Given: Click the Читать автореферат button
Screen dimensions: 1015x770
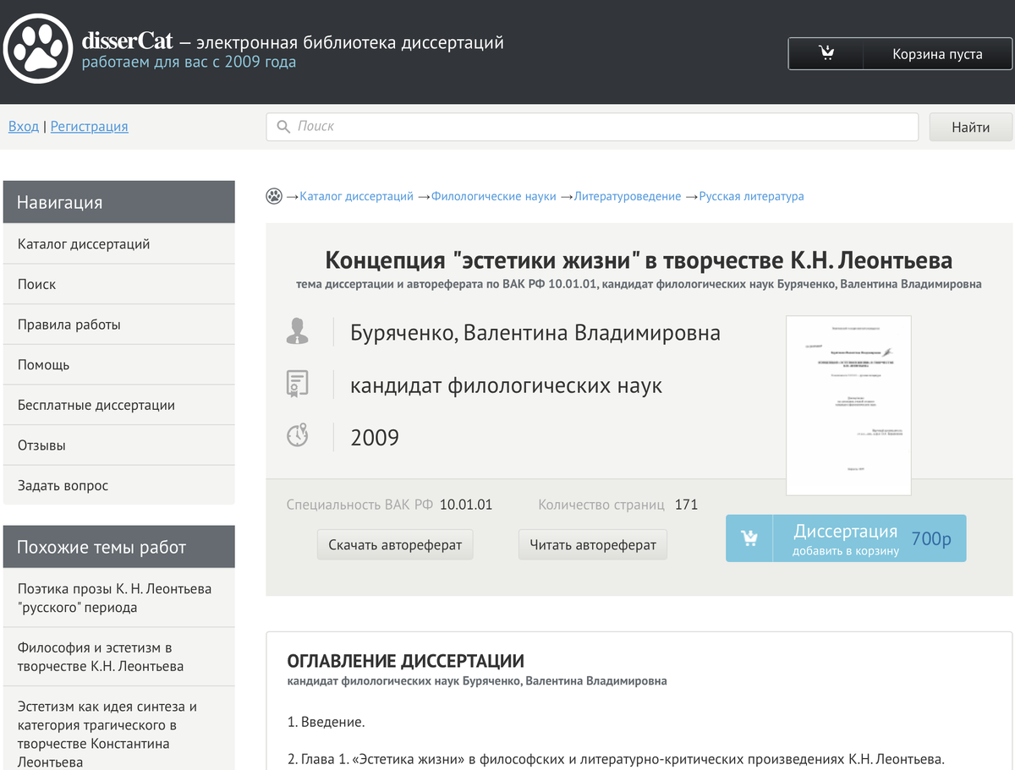Looking at the screenshot, I should pyautogui.click(x=593, y=545).
